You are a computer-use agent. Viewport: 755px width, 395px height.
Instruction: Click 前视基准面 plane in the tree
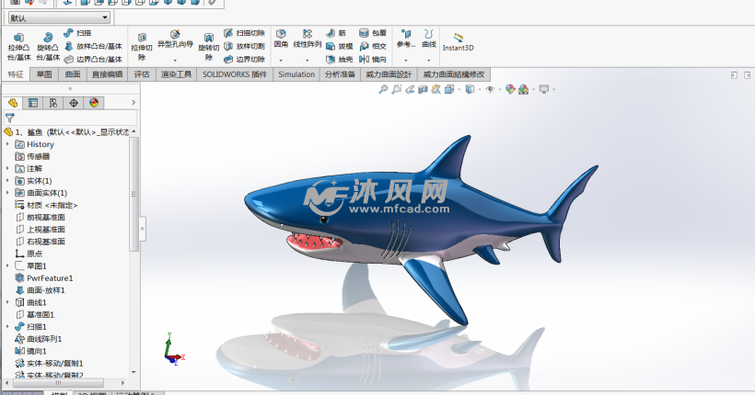click(45, 217)
